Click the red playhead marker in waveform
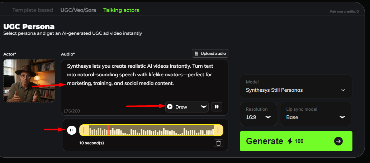370x163 pixels. pyautogui.click(x=108, y=130)
